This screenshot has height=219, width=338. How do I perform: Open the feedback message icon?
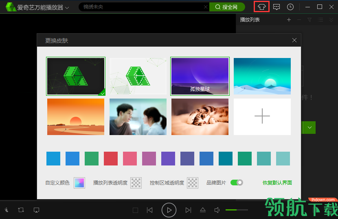277,7
